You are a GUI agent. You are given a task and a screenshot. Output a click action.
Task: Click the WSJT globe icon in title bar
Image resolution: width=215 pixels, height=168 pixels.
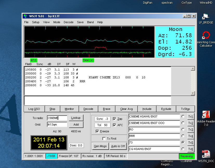(x=25, y=16)
